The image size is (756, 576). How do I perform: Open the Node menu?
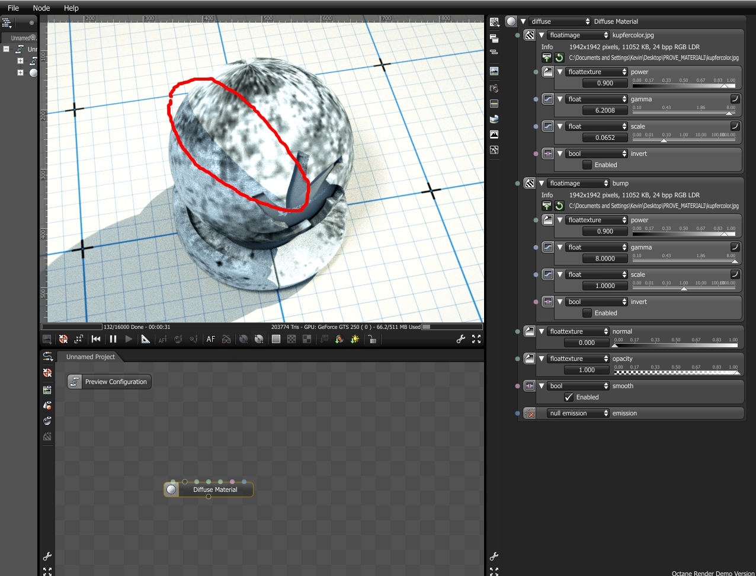click(x=41, y=8)
